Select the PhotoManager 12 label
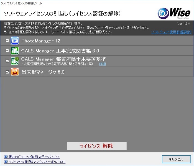Screen dimensions: 194x166 (41, 41)
